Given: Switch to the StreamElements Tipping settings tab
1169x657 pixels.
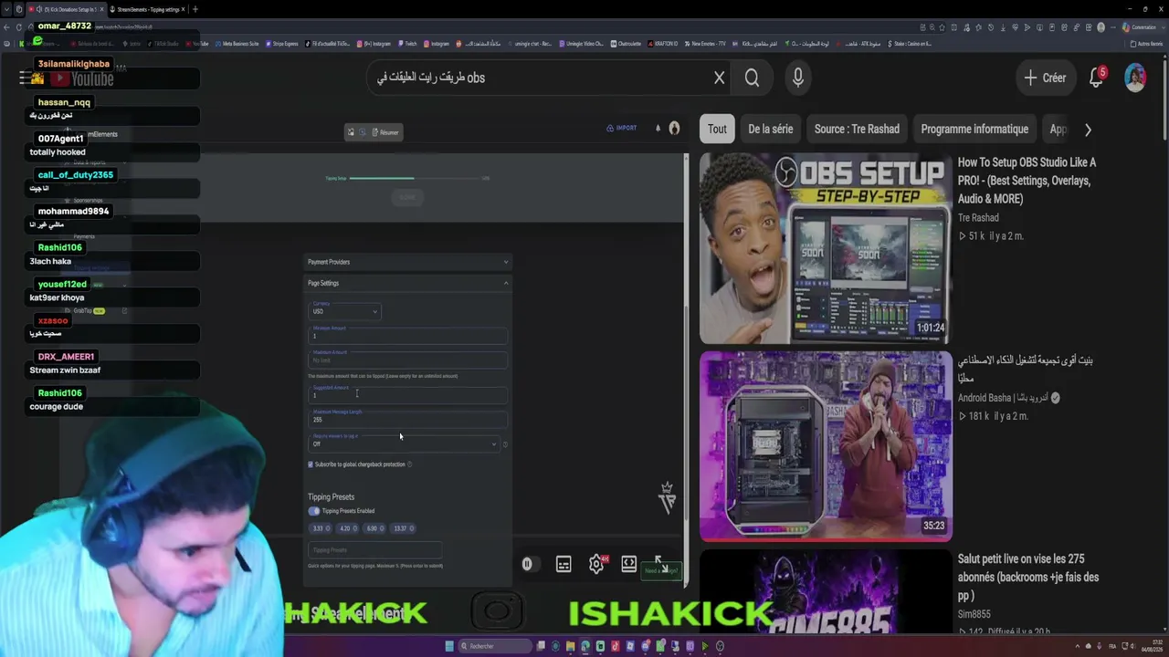Looking at the screenshot, I should pos(147,9).
